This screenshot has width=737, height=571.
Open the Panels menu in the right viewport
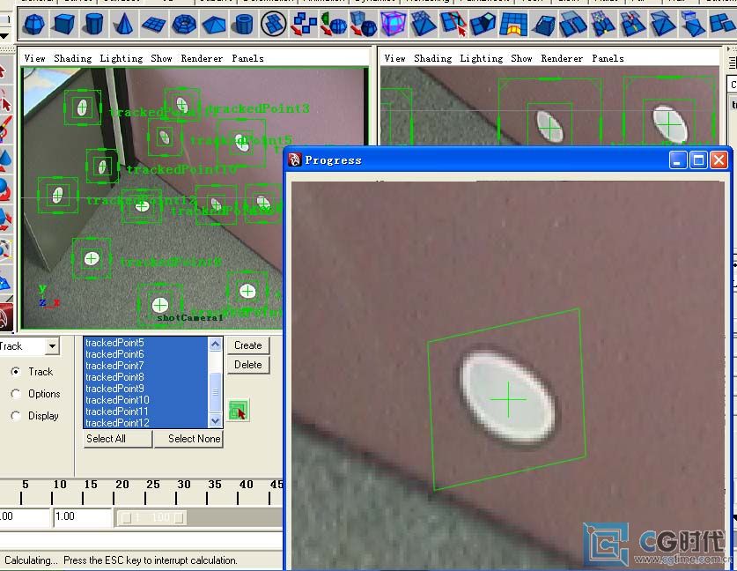click(x=608, y=58)
